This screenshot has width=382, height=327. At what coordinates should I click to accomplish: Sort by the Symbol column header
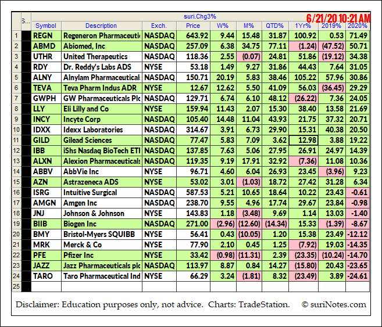[x=46, y=26]
